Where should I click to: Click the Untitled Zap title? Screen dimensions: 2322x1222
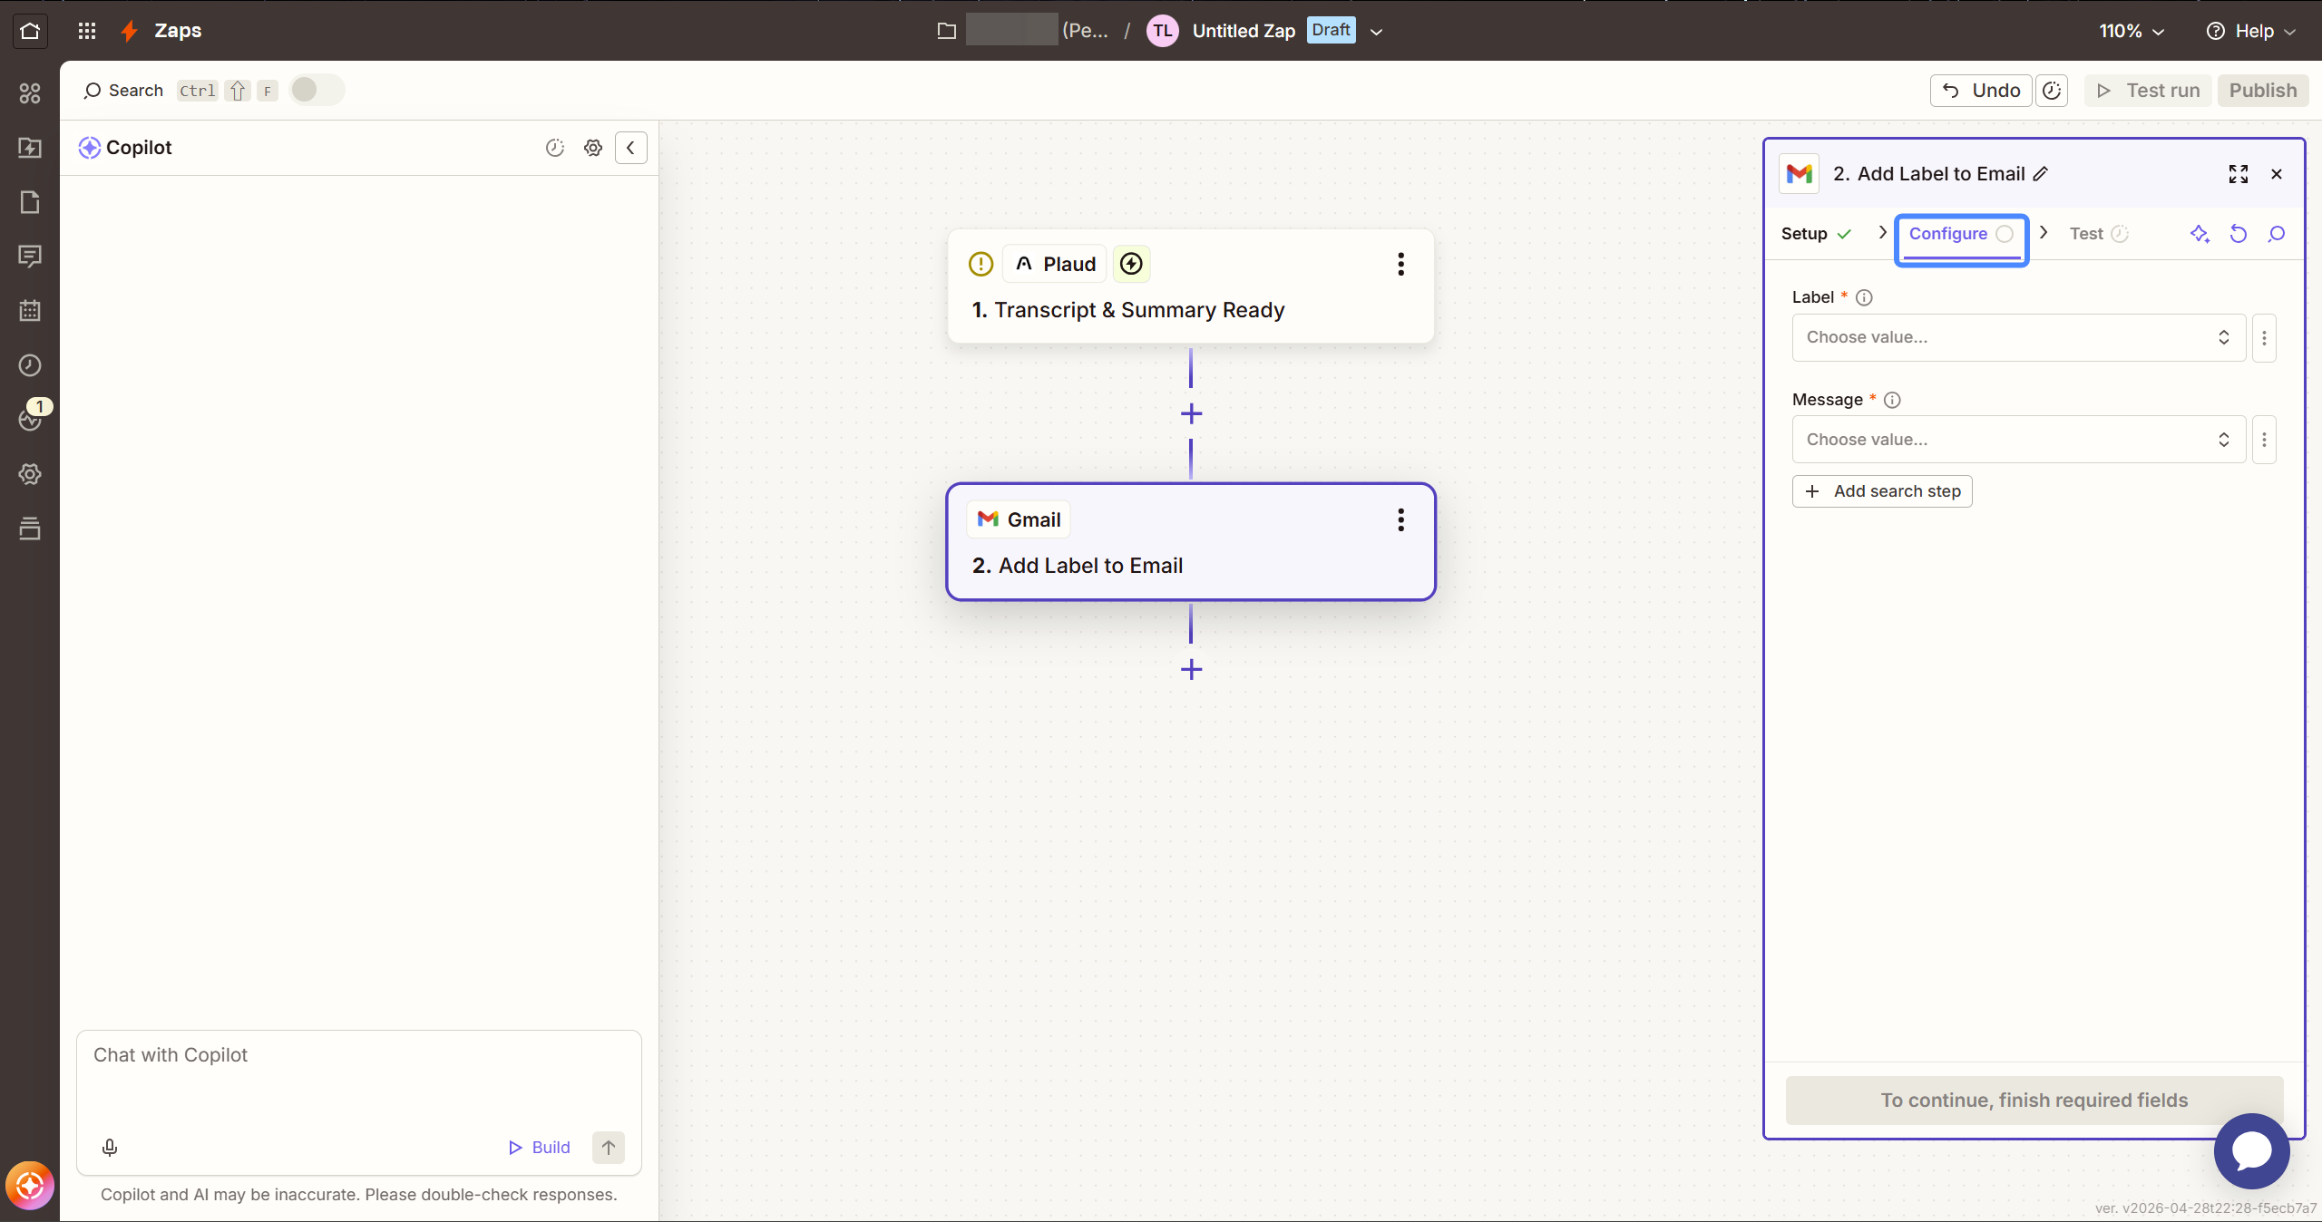(1244, 31)
